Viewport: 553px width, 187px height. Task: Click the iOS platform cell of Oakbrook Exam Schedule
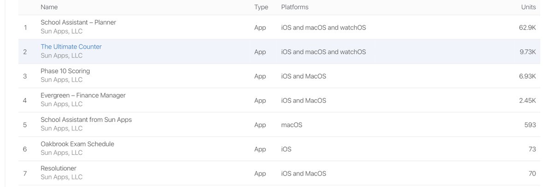[286, 149]
